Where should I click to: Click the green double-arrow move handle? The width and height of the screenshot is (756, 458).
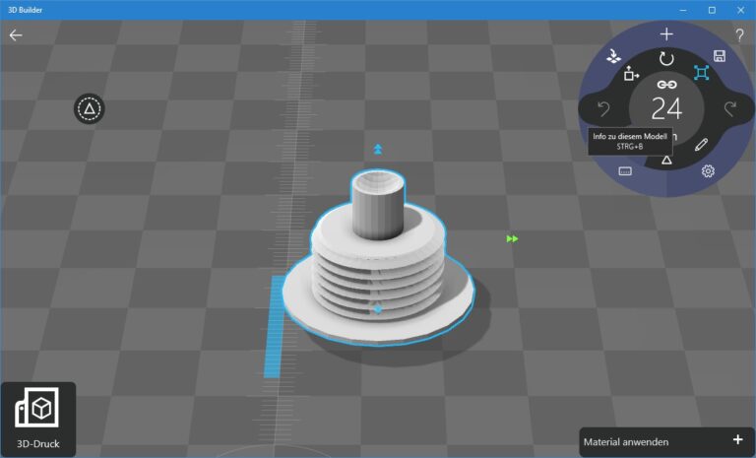pos(512,238)
